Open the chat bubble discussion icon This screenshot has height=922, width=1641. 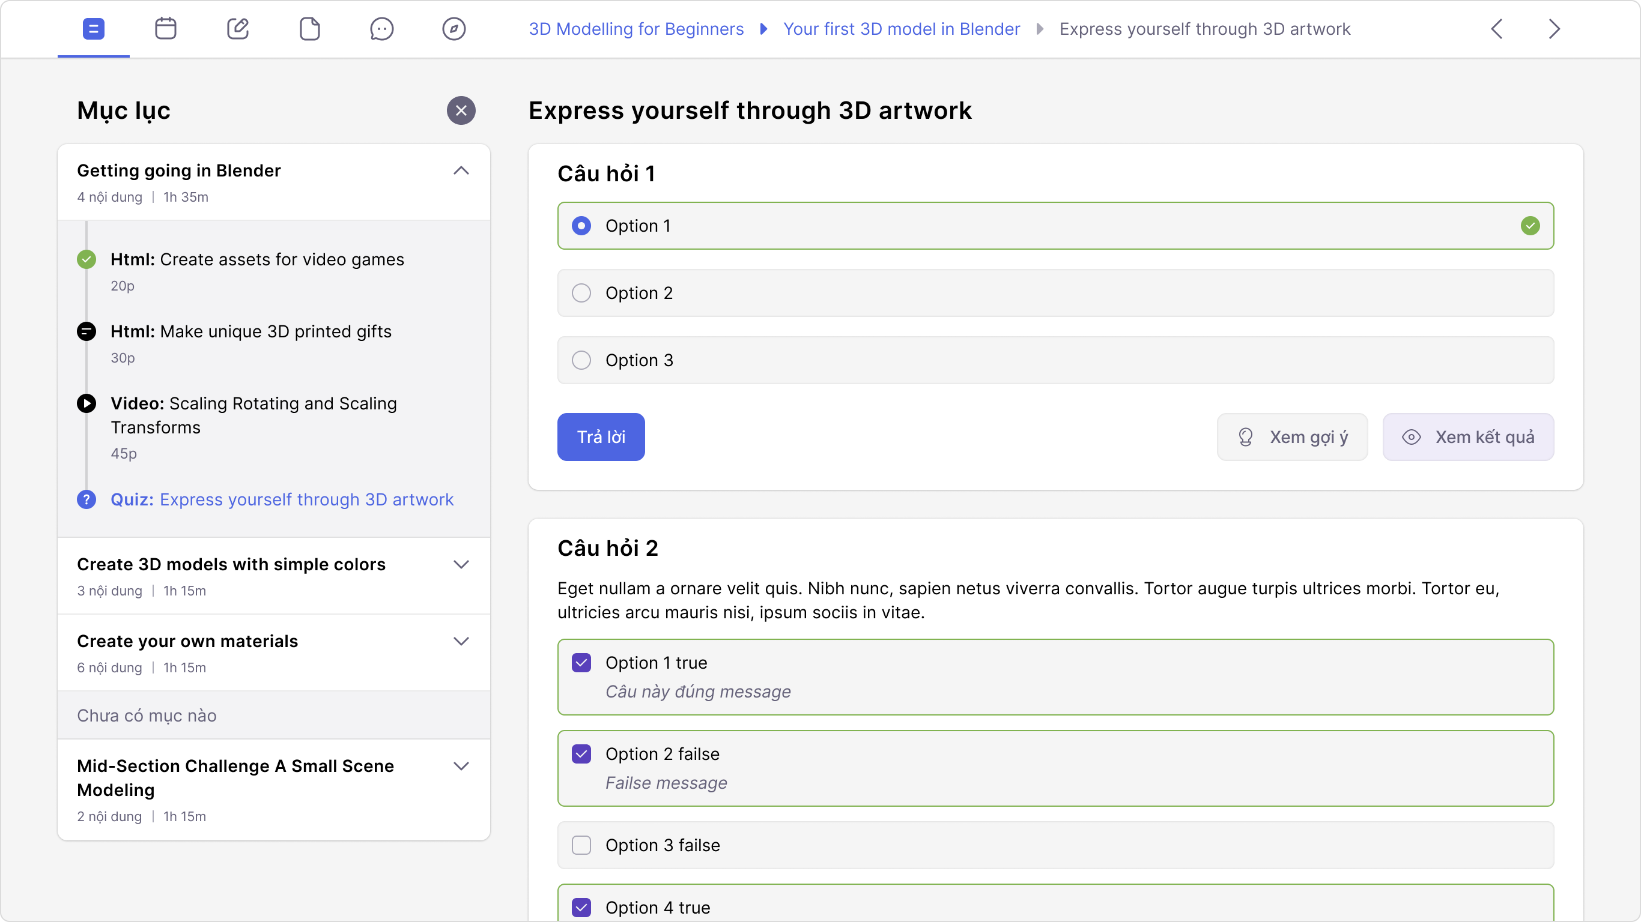[381, 29]
